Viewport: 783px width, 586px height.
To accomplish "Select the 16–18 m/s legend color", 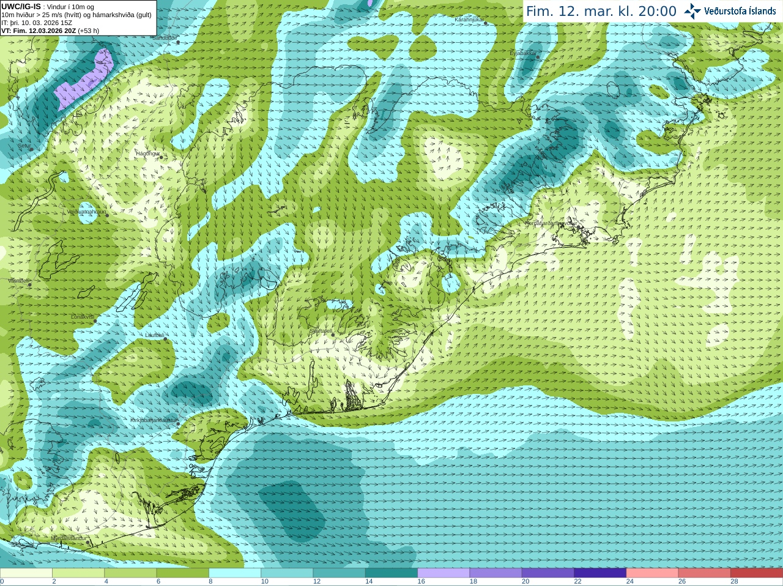I will pyautogui.click(x=443, y=573).
